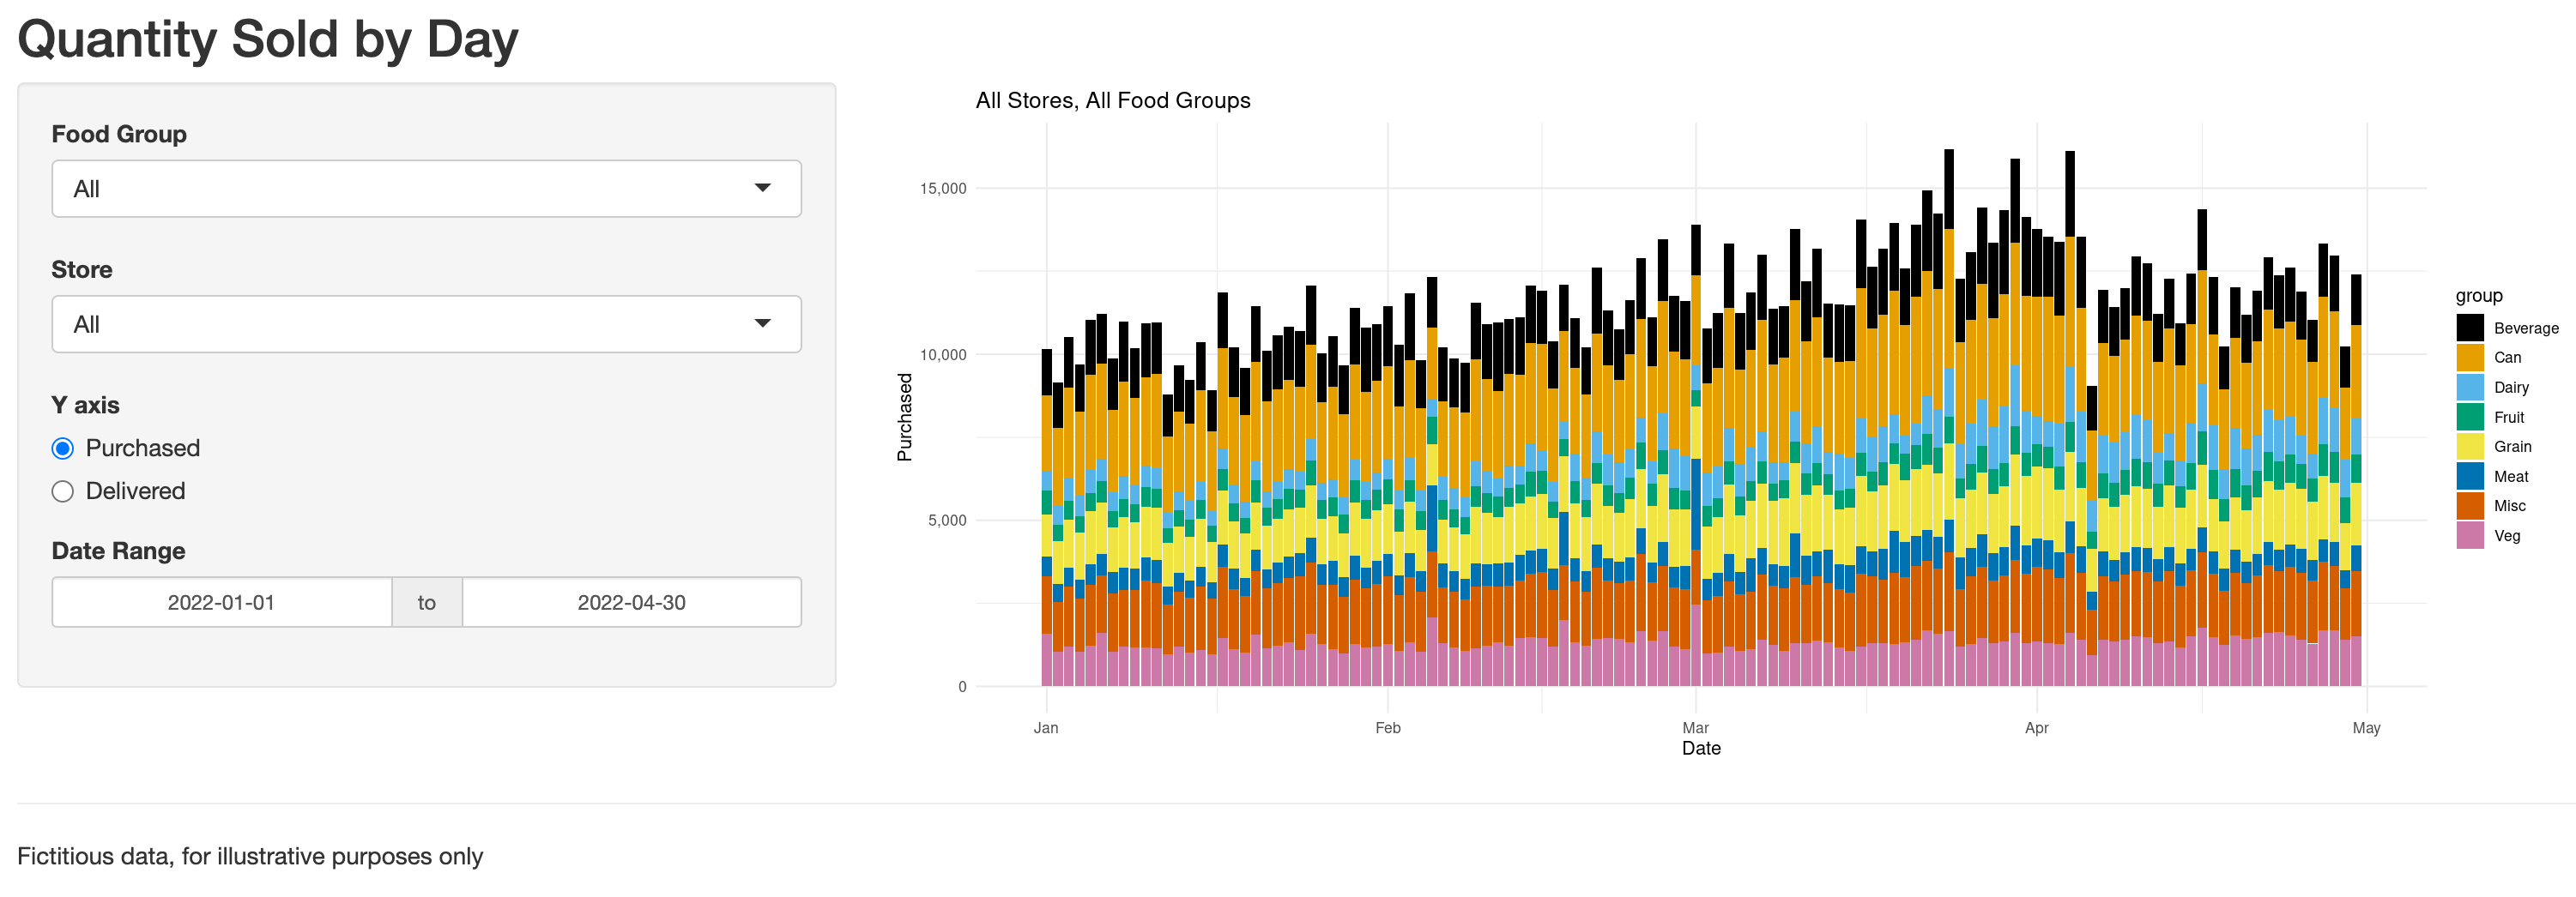2576x897 pixels.
Task: Click the Beverage black legend swatch
Action: [x=2469, y=328]
